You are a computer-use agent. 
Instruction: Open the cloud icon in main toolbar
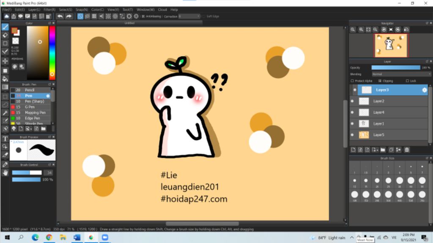[x=6, y=16]
